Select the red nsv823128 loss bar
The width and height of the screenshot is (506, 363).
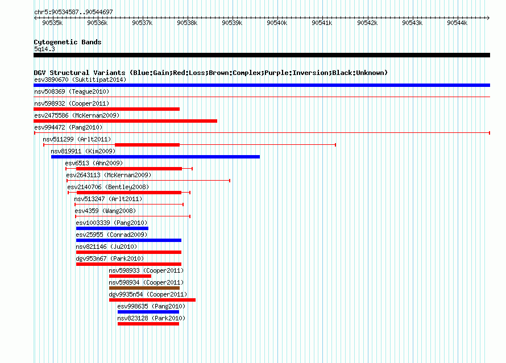(x=148, y=324)
